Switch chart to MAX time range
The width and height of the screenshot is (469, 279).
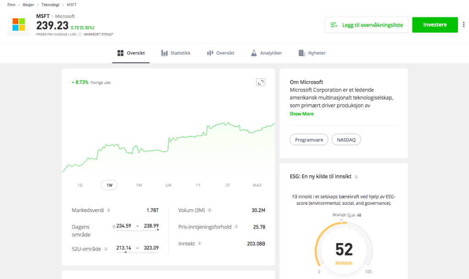tap(257, 185)
